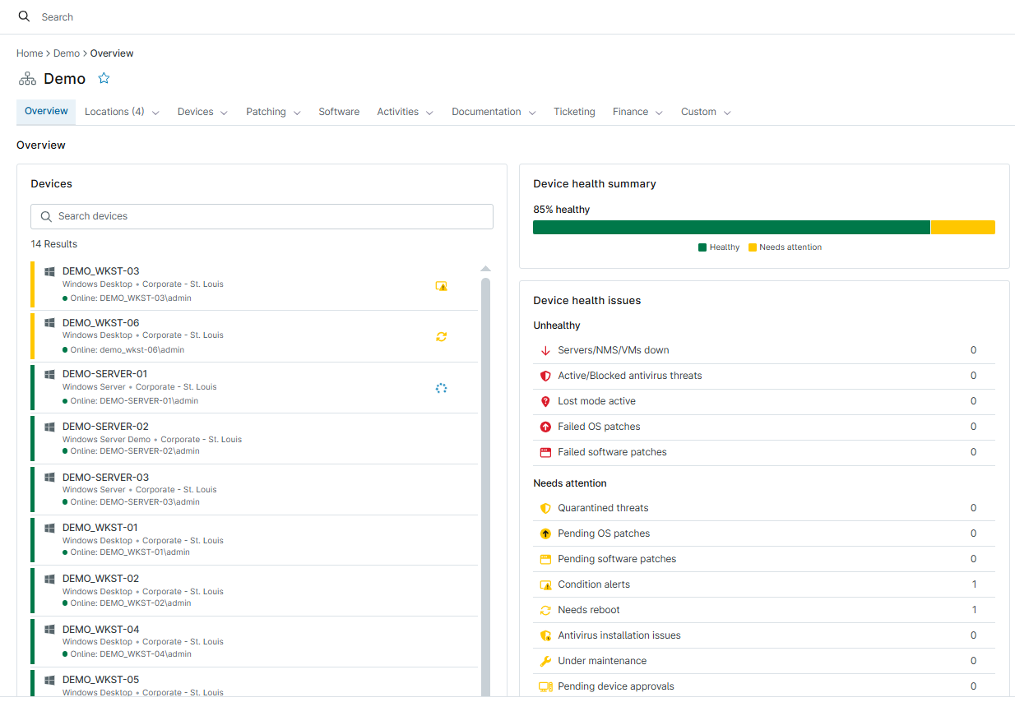Open the Ticketing tab
1015x702 pixels.
pyautogui.click(x=574, y=112)
